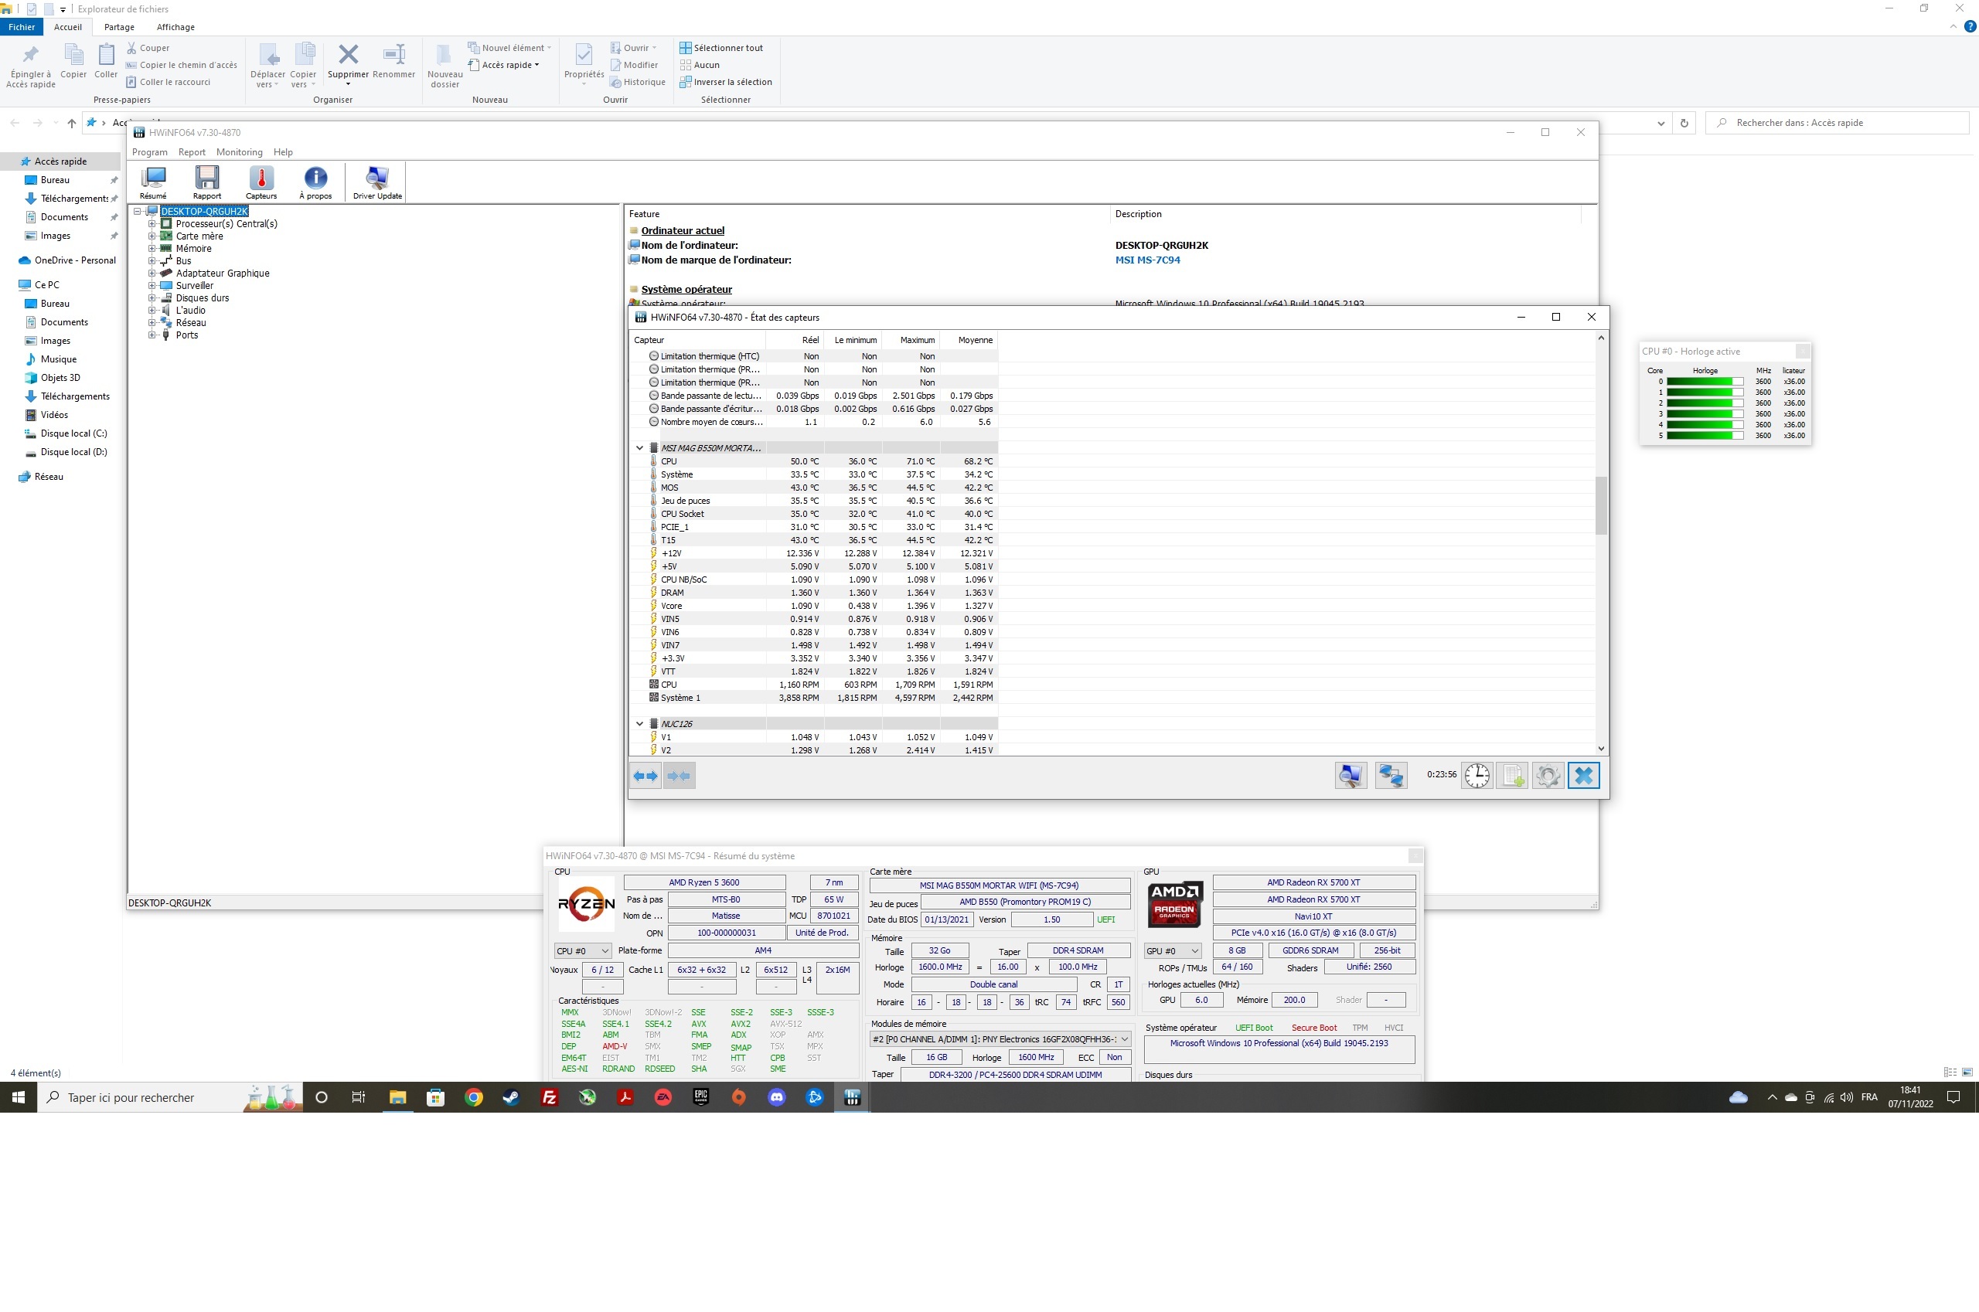
Task: Click the Windows taskbar search box
Action: point(170,1097)
